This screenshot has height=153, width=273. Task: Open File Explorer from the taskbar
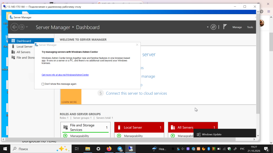(x=87, y=149)
